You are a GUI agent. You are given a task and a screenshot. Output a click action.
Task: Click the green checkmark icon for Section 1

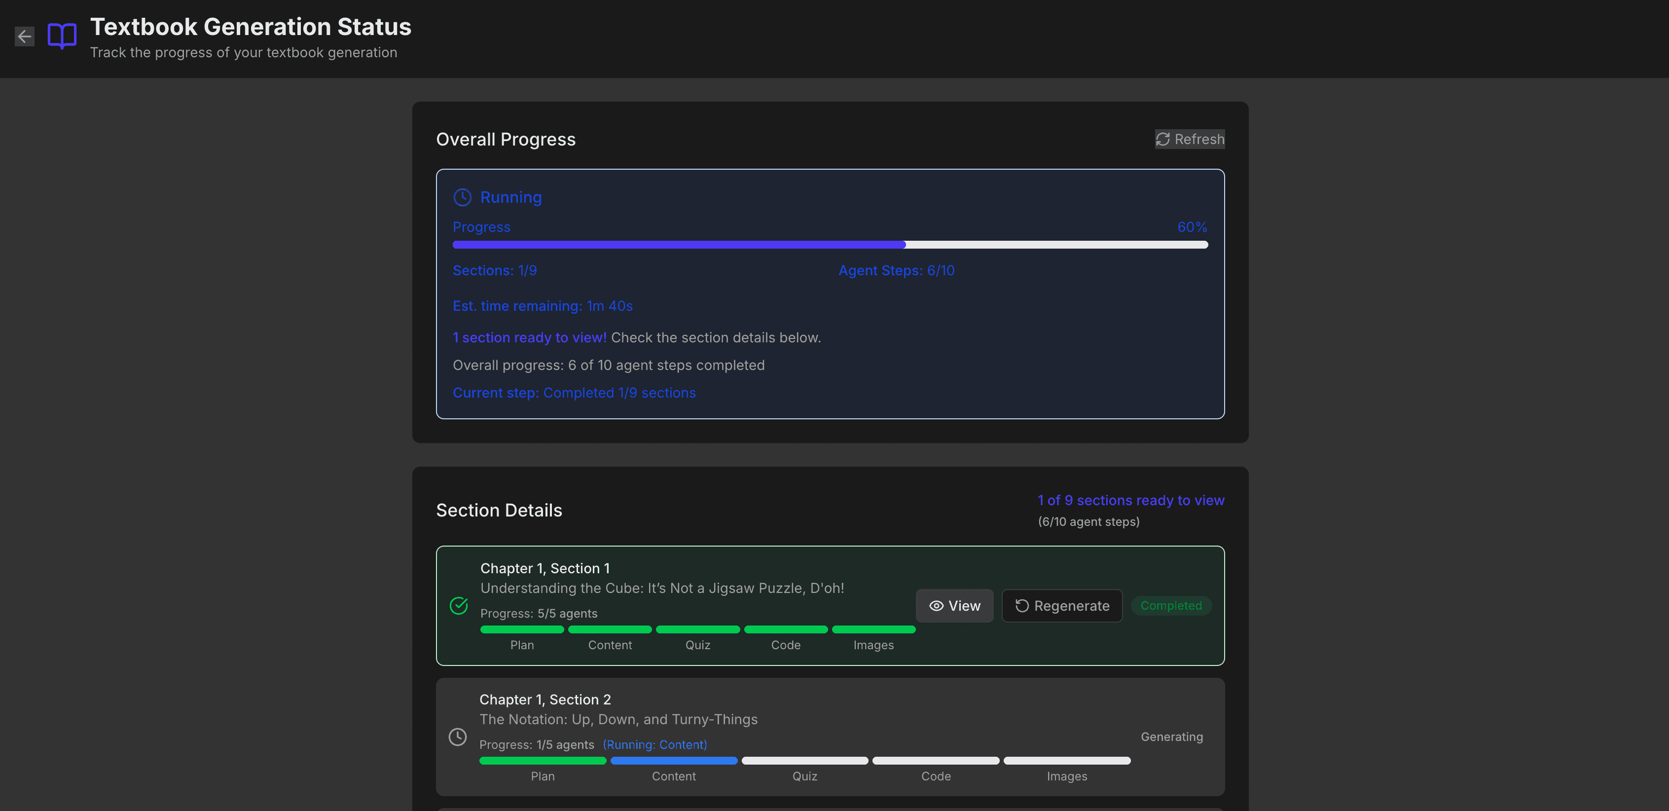(459, 605)
